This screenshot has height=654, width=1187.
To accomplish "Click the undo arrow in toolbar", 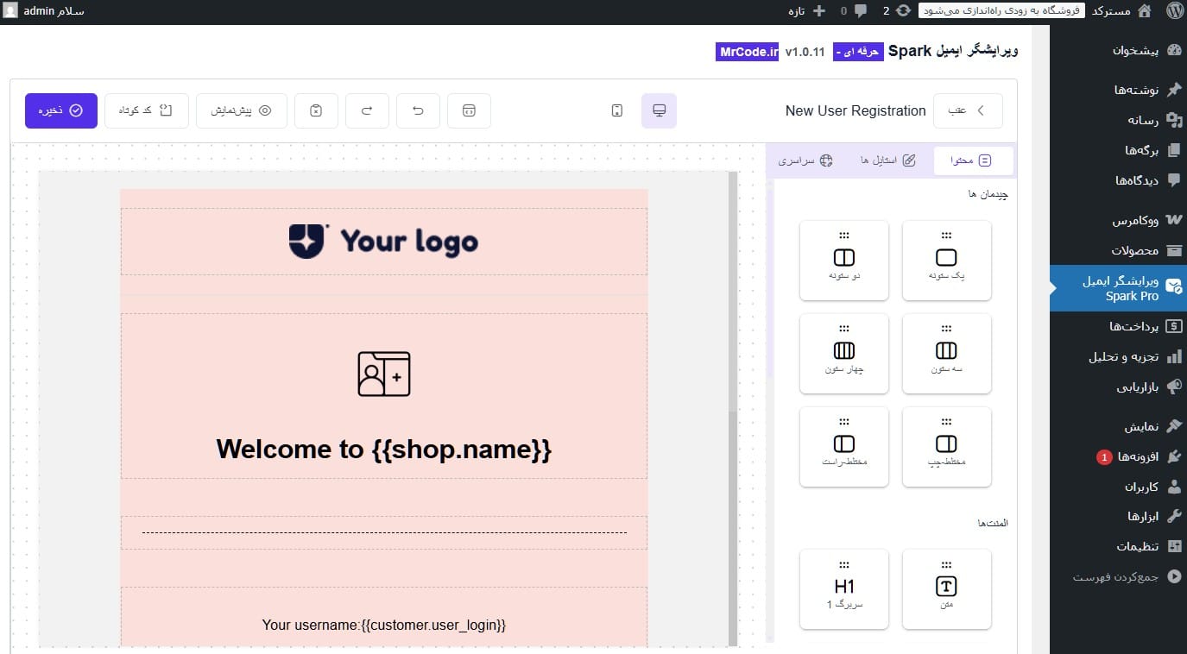I will [x=418, y=110].
